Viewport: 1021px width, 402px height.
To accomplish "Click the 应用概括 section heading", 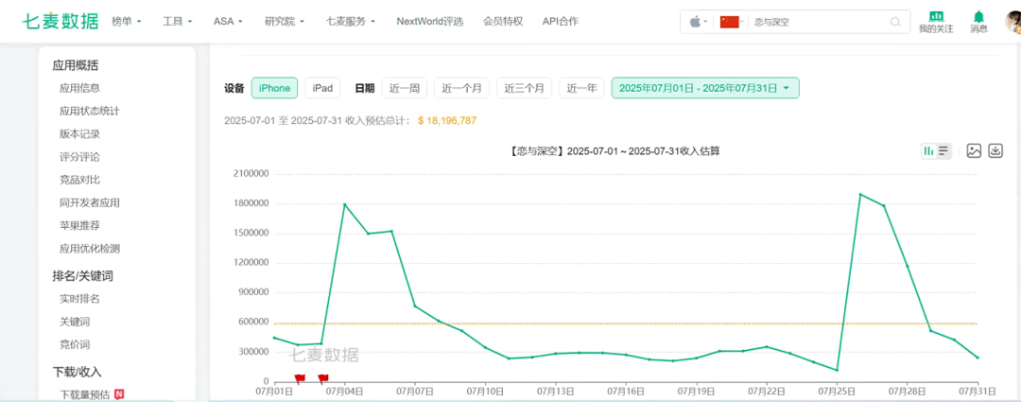I will [76, 65].
